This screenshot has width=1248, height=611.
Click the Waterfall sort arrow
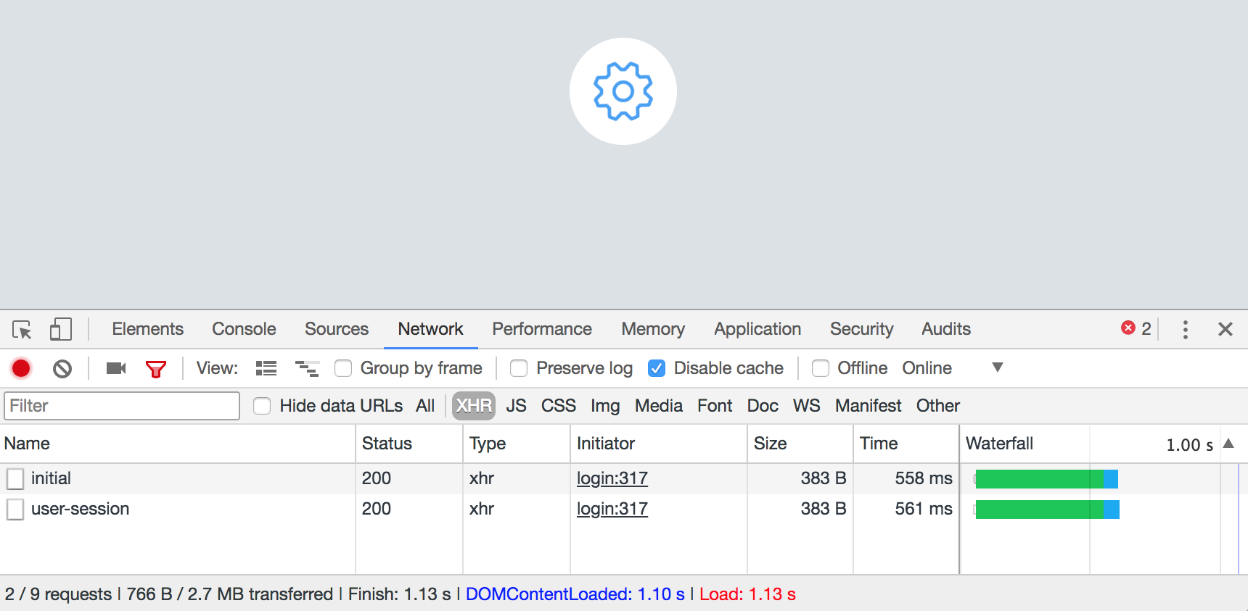(1228, 444)
